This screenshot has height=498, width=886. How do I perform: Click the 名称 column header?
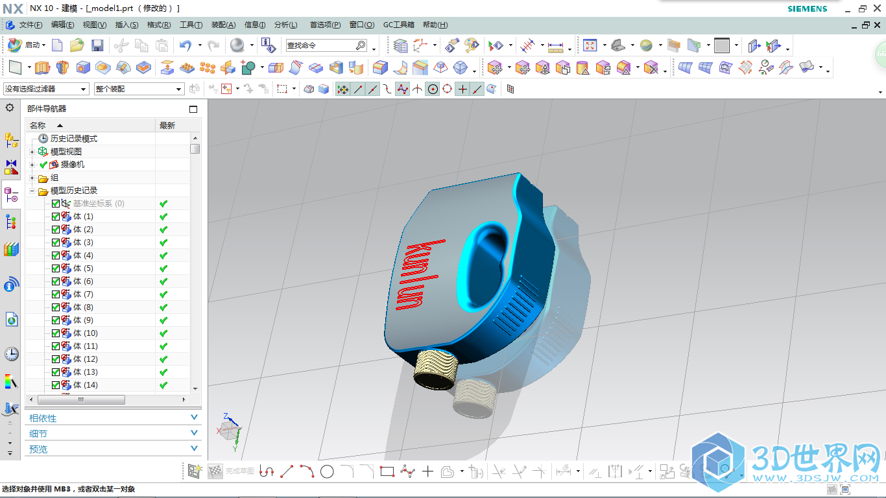point(90,125)
